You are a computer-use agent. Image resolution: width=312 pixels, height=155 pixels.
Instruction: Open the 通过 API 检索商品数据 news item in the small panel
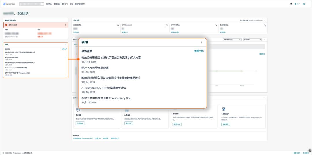[x=12, y=58]
